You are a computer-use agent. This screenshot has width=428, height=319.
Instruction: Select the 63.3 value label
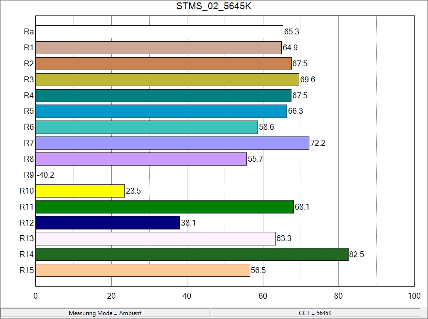click(284, 239)
